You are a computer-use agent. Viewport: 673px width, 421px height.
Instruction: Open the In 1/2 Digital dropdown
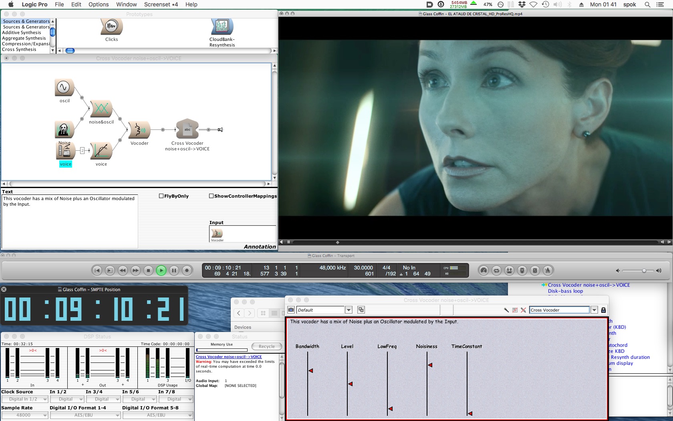67,399
